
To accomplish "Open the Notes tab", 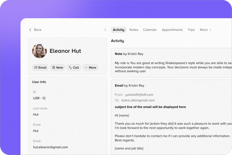I will pyautogui.click(x=134, y=30).
